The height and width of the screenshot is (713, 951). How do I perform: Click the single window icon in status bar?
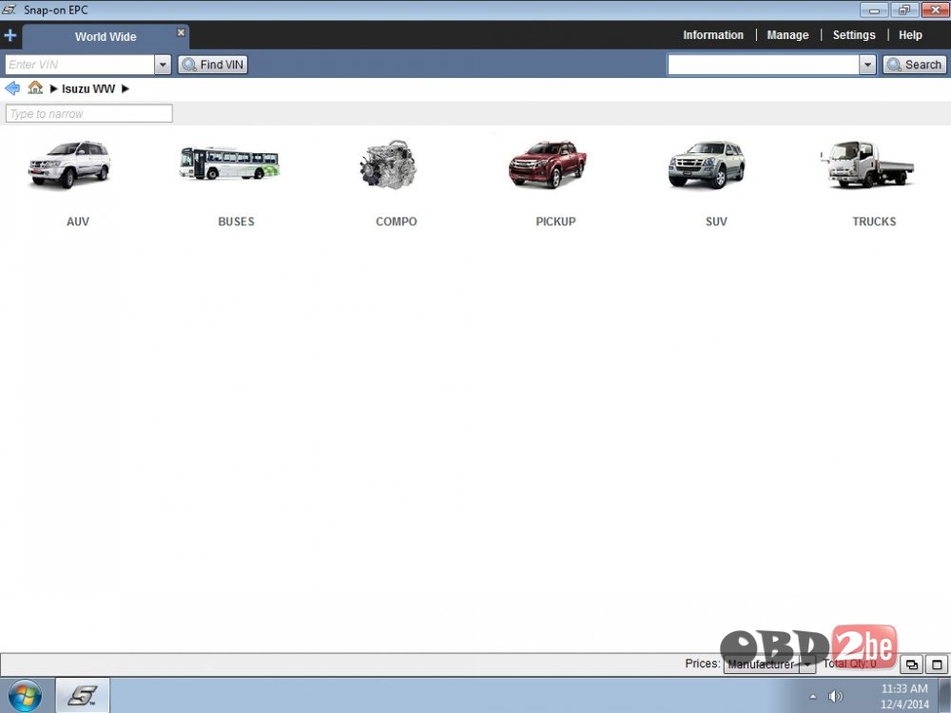pyautogui.click(x=937, y=665)
